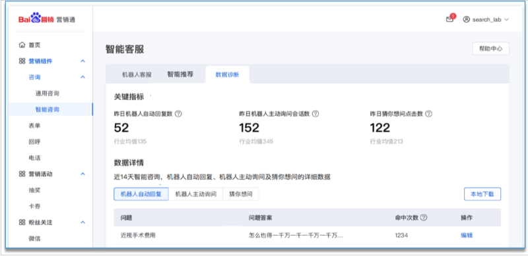This screenshot has height=256, width=528.
Task: Click the 数据详情 heading
Action: pyautogui.click(x=129, y=163)
